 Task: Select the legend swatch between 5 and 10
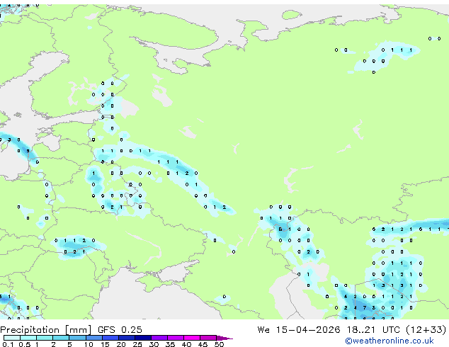pyautogui.click(x=78, y=338)
